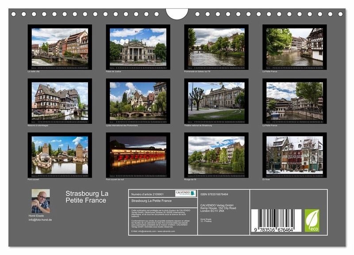Click the info@foto-horst.de email address
The height and width of the screenshot is (255, 354).
point(40,220)
